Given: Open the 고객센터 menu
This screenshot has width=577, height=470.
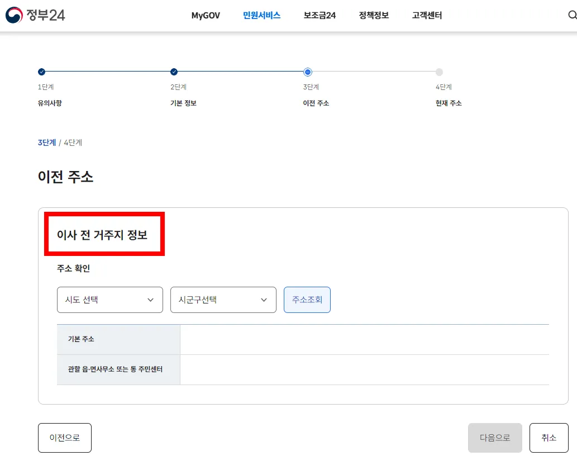Looking at the screenshot, I should (426, 16).
